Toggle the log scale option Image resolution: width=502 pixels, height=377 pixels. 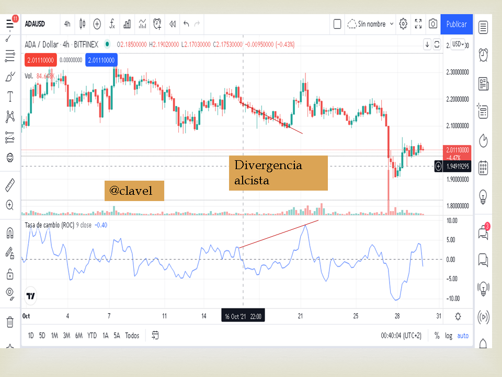[449, 336]
